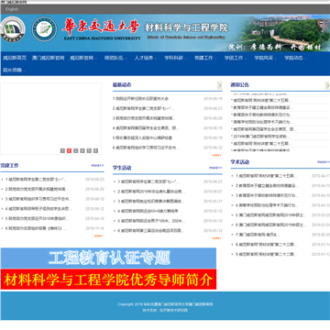Click the second circular school emblem logo
This screenshot has height=330, width=330.
44,29
